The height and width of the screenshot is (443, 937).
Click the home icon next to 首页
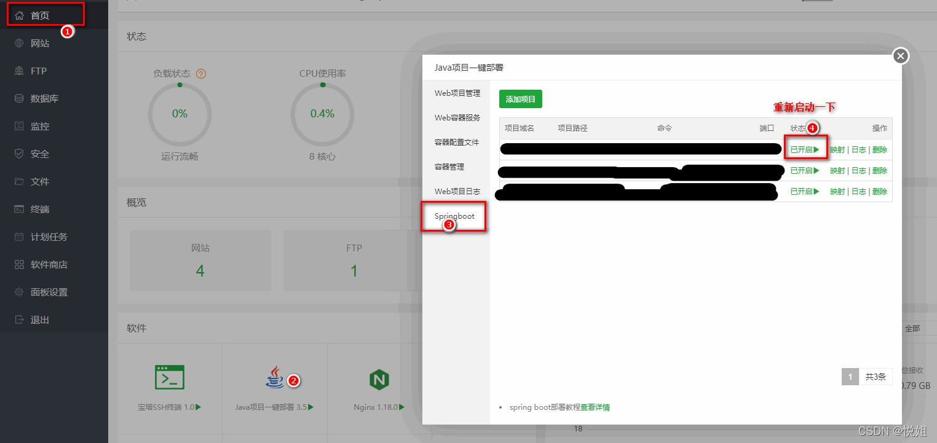19,15
